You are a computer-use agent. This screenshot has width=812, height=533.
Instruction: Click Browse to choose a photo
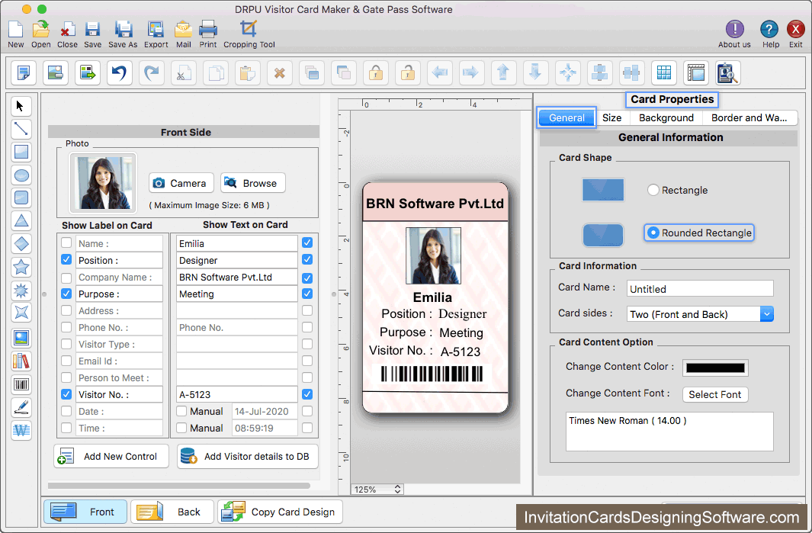(x=252, y=183)
